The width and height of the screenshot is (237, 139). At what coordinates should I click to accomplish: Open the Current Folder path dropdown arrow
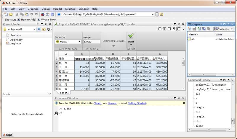tap(153, 14)
